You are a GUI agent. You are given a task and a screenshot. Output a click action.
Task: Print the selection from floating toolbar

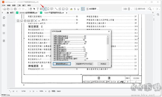coord(25,21)
